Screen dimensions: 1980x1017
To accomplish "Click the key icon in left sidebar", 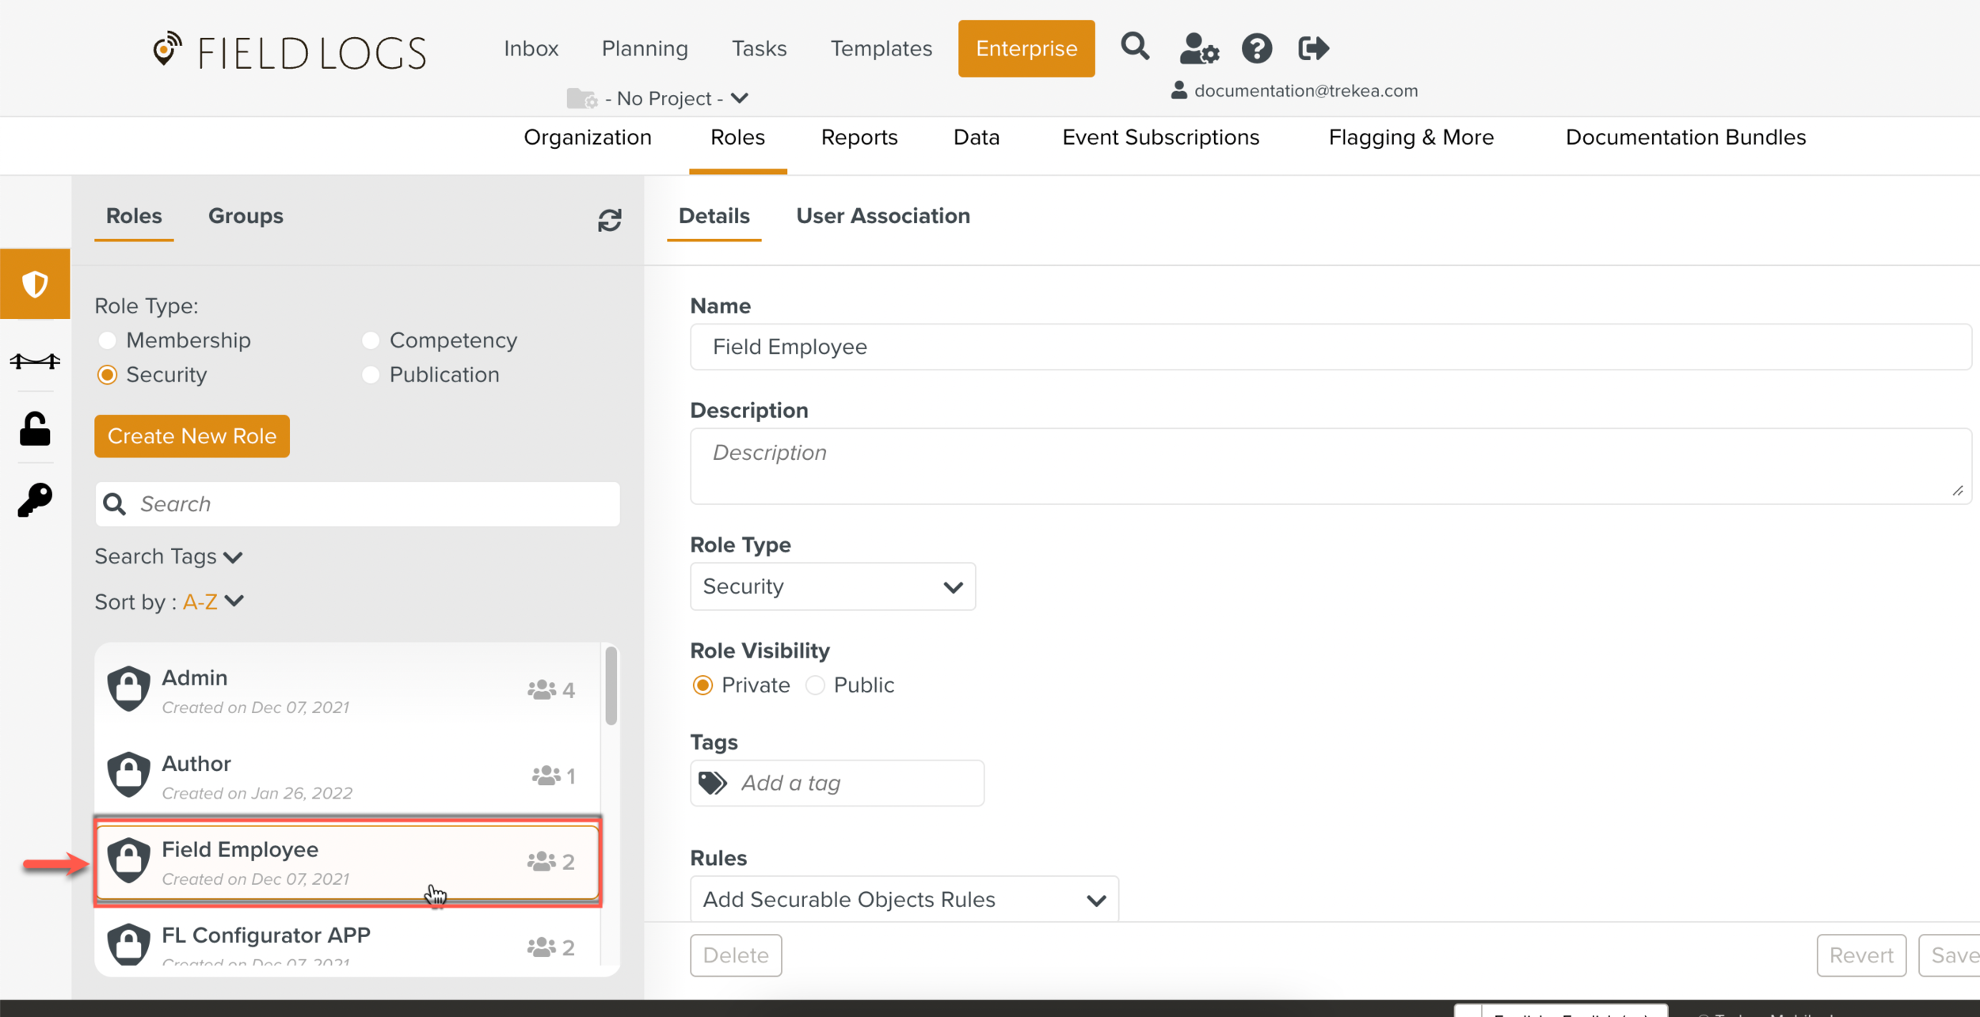I will click(x=35, y=500).
